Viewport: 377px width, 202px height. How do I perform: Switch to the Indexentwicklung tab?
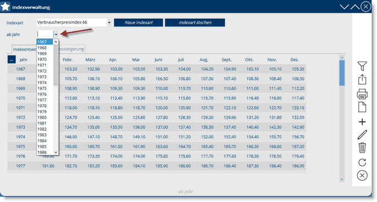click(24, 49)
